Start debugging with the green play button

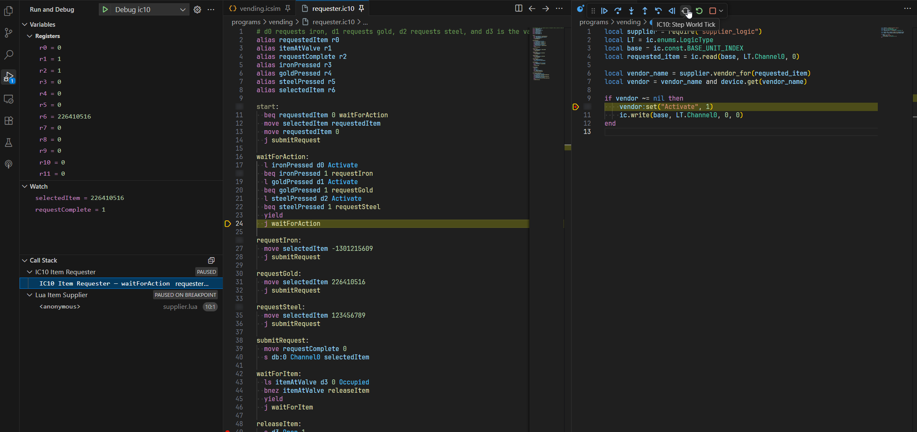tap(106, 9)
